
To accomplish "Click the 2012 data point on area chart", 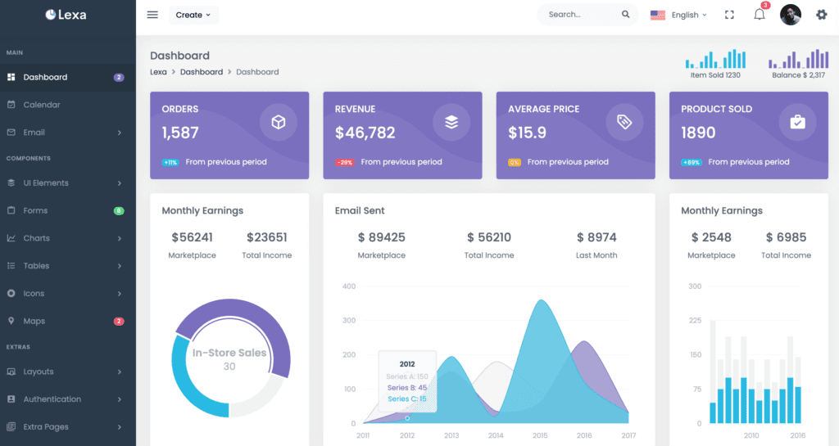I will [407, 418].
